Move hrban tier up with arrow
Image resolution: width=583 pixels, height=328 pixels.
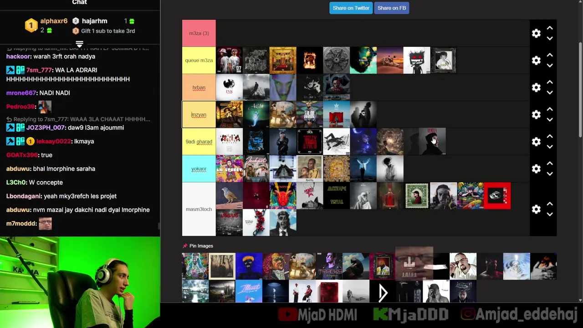pos(550,82)
